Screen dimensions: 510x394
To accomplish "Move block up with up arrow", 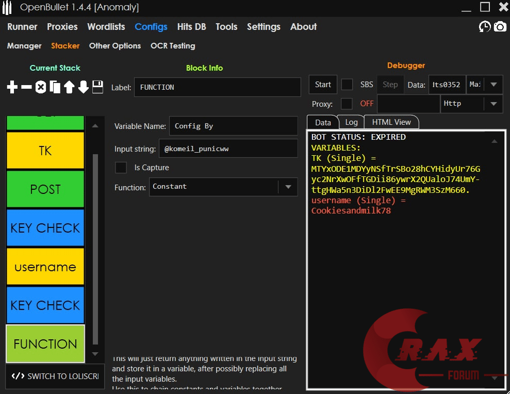I will pos(69,88).
